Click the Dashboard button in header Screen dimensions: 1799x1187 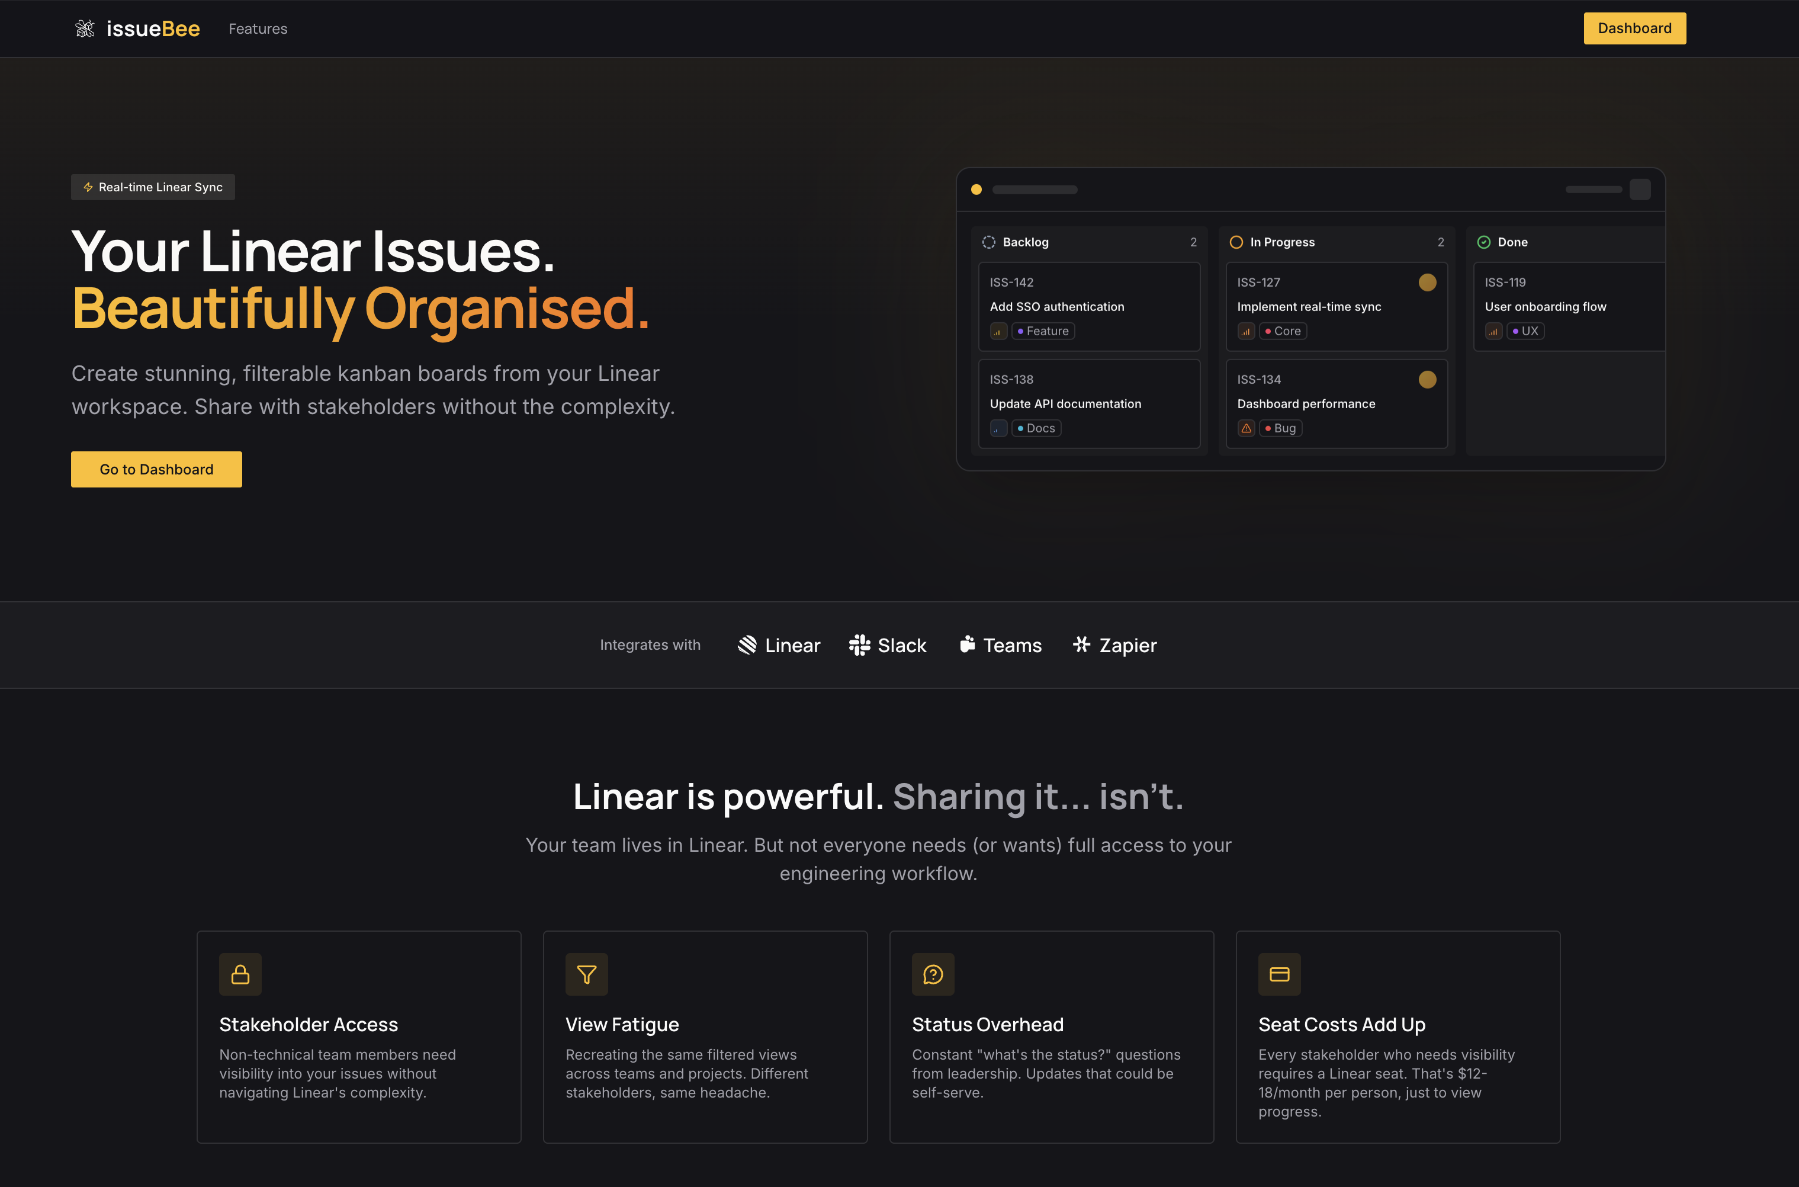[1634, 29]
